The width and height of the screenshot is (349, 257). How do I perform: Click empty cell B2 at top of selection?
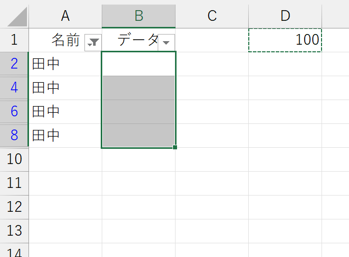[139, 64]
